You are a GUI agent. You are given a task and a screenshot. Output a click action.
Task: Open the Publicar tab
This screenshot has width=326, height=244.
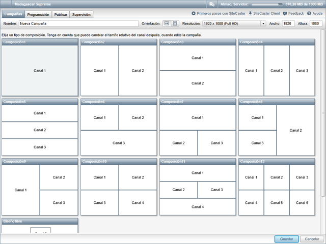click(x=61, y=15)
